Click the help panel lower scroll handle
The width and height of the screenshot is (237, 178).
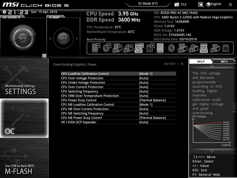pyautogui.click(x=212, y=151)
